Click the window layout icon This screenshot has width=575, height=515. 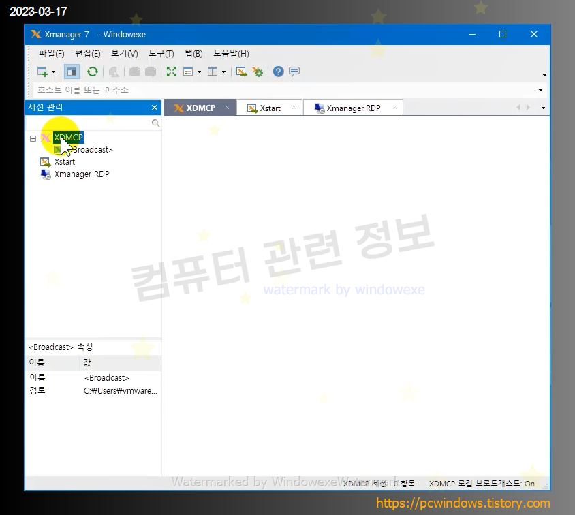tap(213, 72)
